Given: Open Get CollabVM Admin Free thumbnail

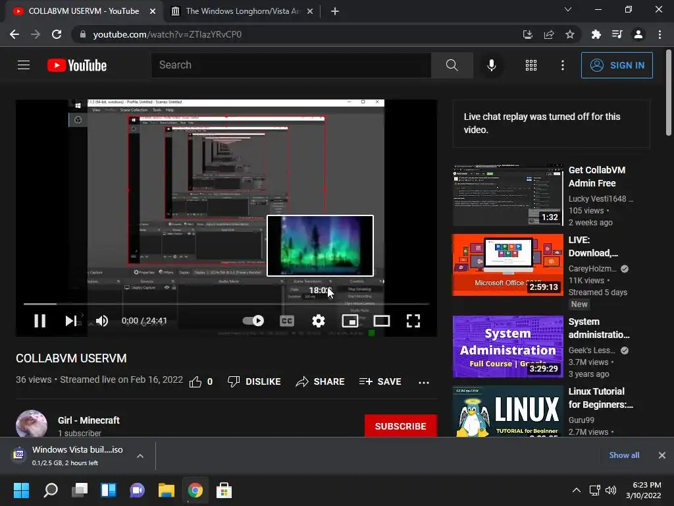Looking at the screenshot, I should point(507,194).
